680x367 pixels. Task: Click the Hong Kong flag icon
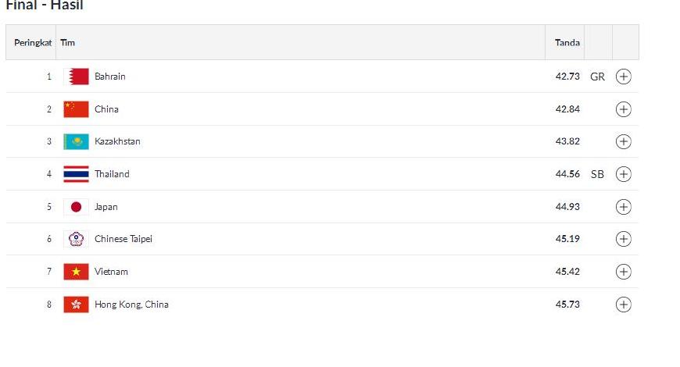click(76, 305)
